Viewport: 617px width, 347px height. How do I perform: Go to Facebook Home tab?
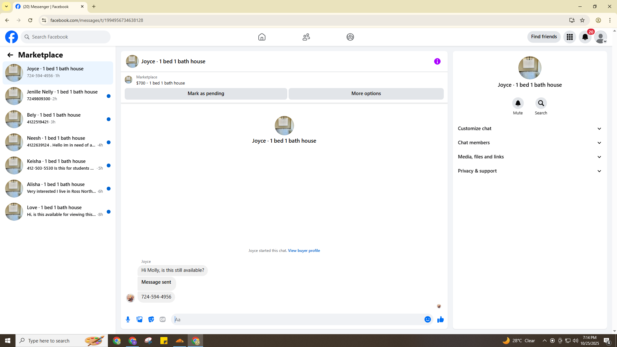tap(262, 37)
